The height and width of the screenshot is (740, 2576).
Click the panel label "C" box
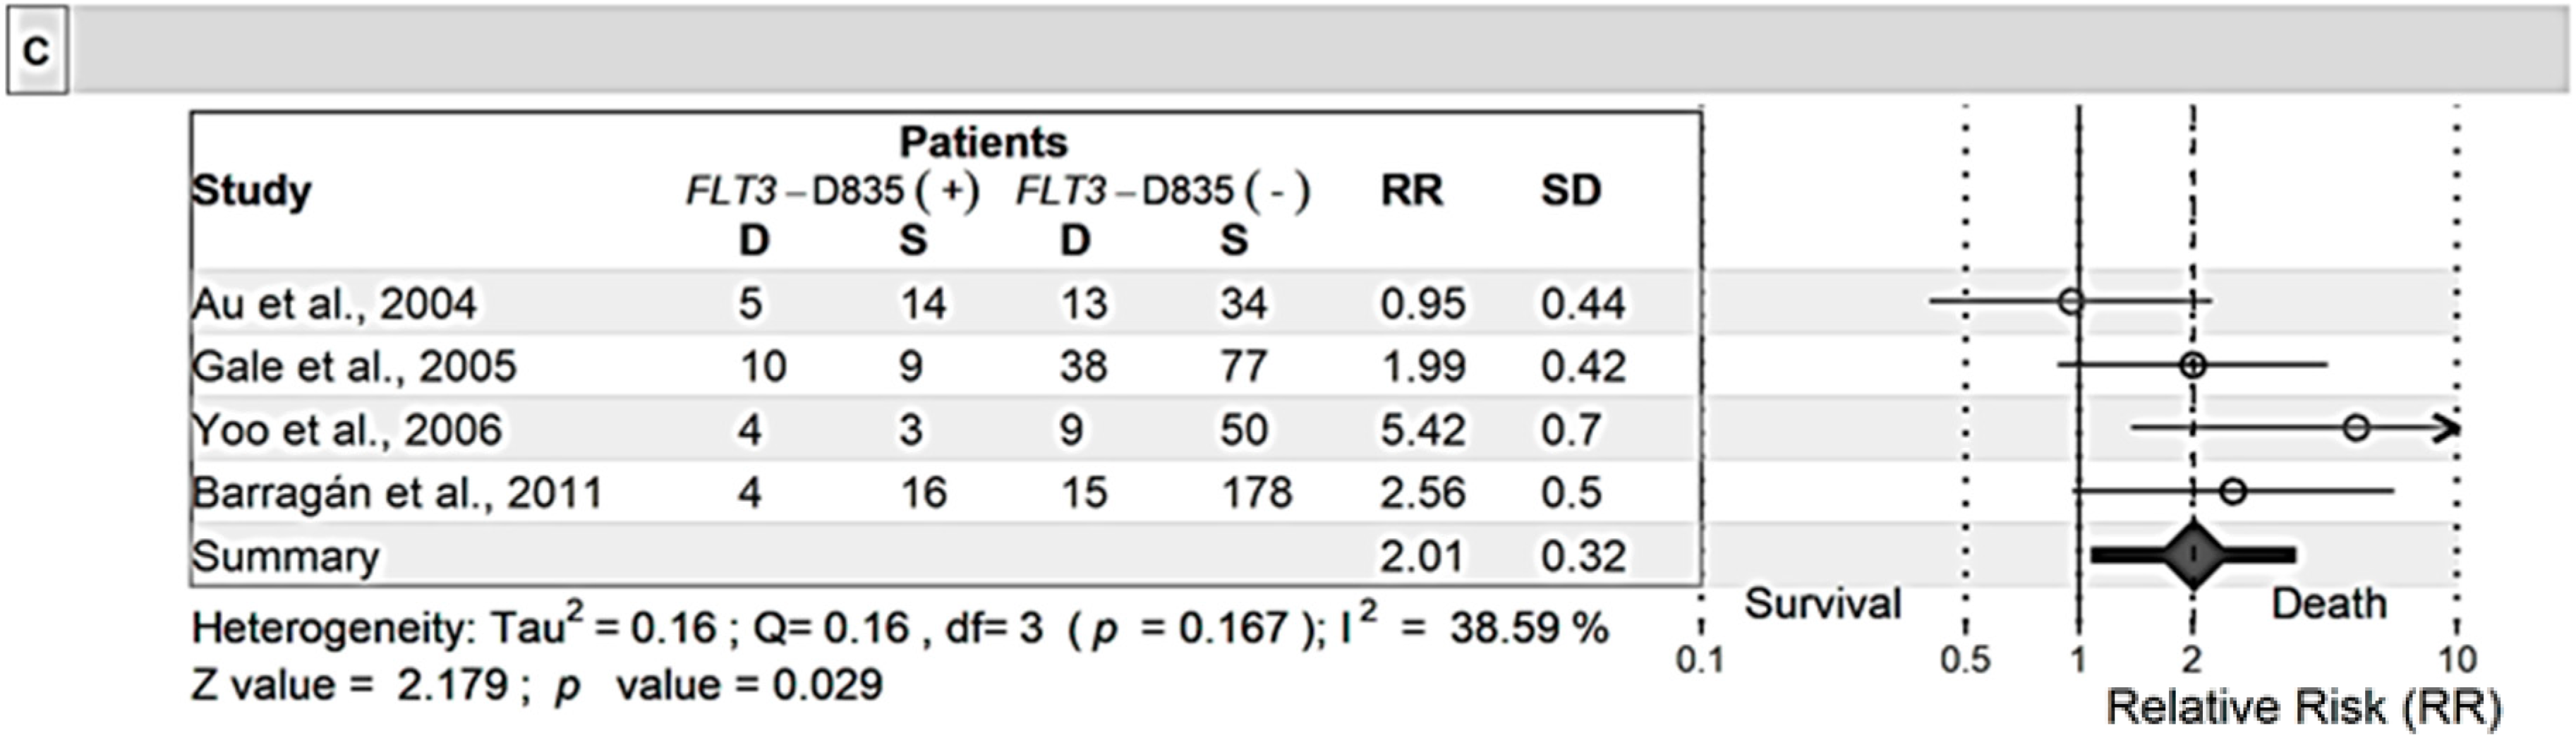[37, 50]
